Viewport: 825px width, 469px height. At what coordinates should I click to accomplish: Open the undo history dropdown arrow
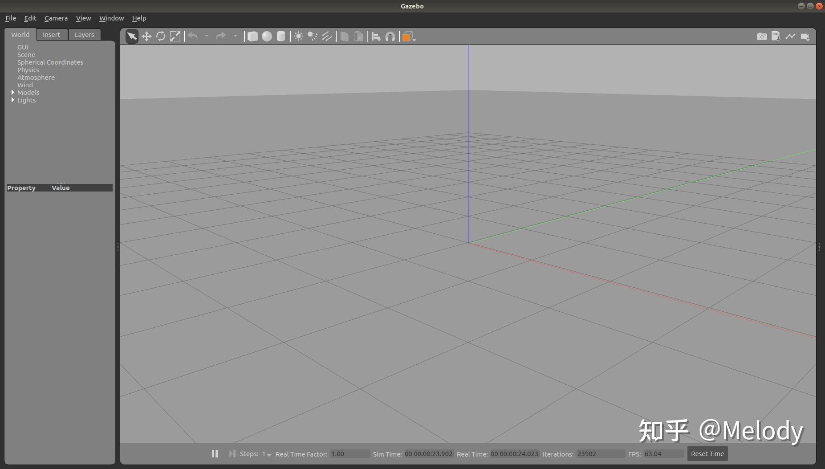point(207,36)
